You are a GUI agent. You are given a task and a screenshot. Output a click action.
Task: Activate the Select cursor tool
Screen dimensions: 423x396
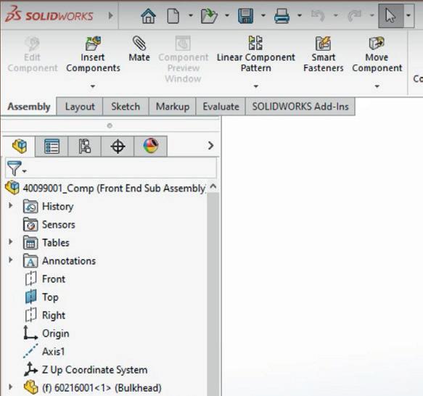pyautogui.click(x=390, y=16)
